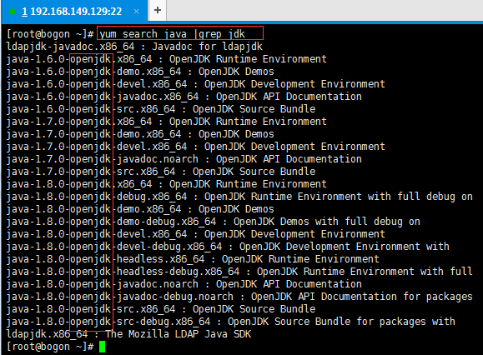Click the first '[root@bogon ~]#' prompt text
Viewport: 483px width, 355px height.
(x=50, y=34)
